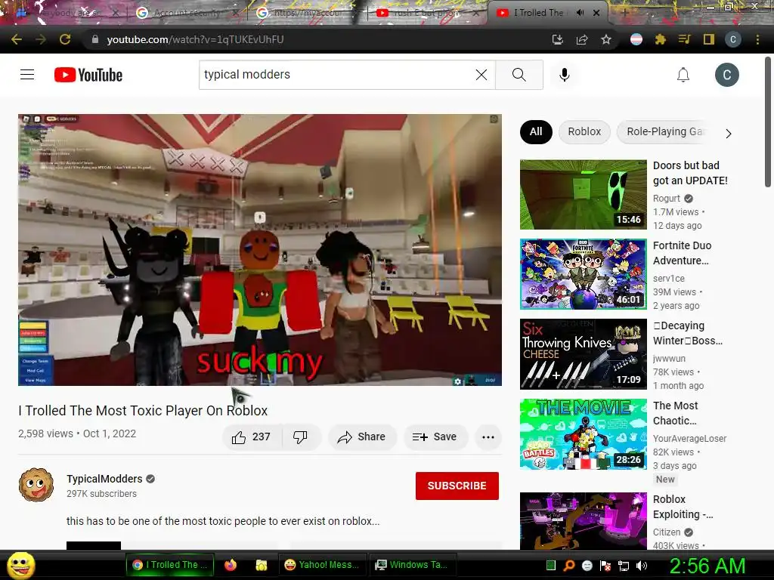Subscribe to TypicalModders
Screen dimensions: 774x580
457,486
